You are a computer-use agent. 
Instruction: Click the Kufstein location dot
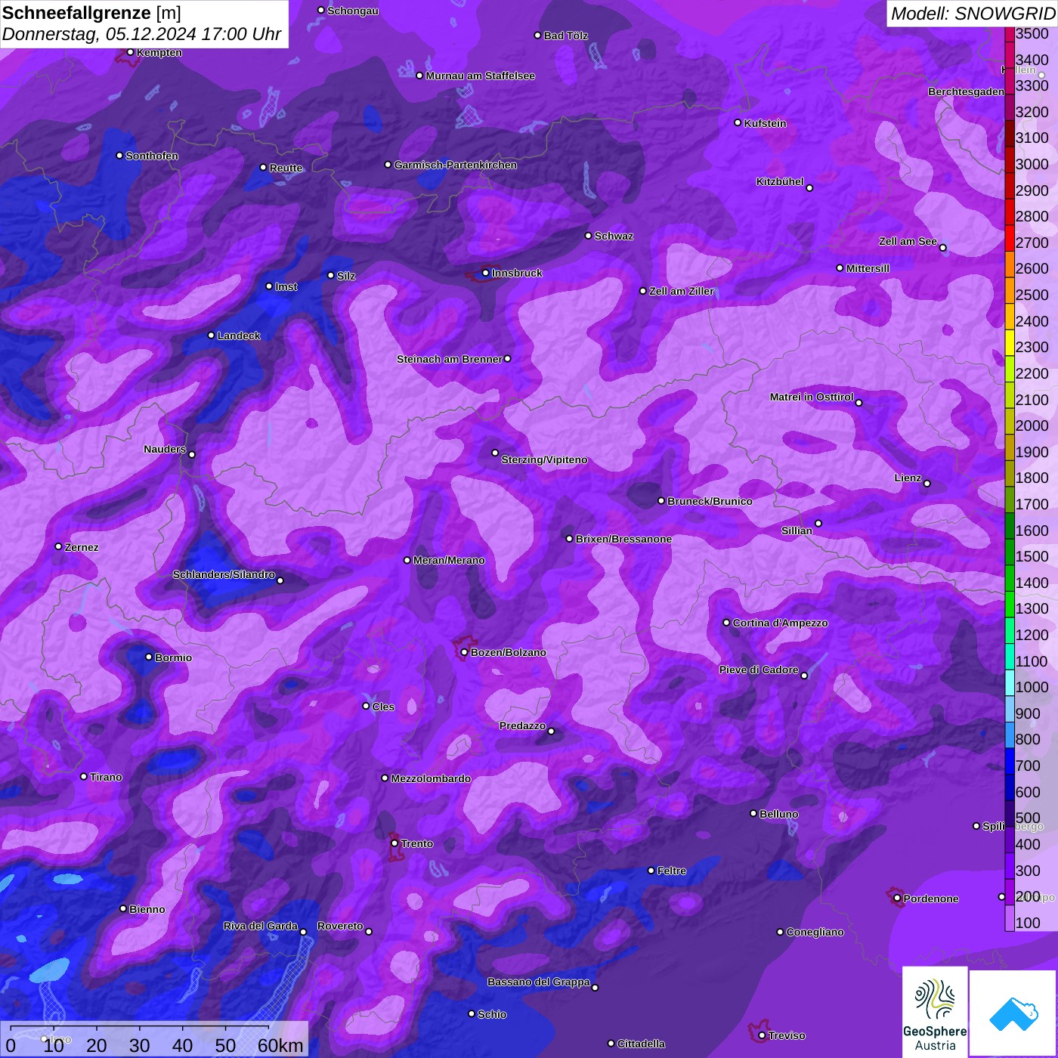pyautogui.click(x=738, y=122)
